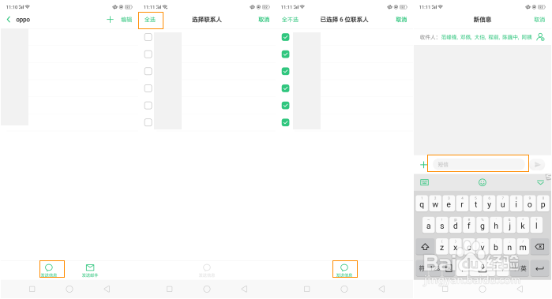
Task: Untick first green checkbox in 已选择 6 位联系人 list
Action: (x=286, y=37)
